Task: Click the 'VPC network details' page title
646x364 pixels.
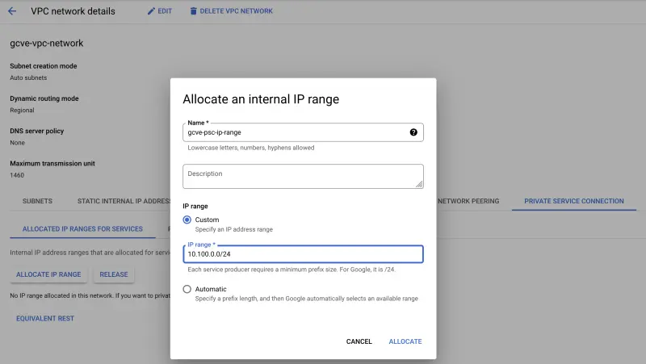Action: [x=73, y=11]
